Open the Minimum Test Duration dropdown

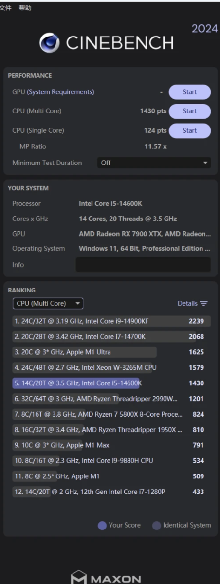(x=154, y=163)
